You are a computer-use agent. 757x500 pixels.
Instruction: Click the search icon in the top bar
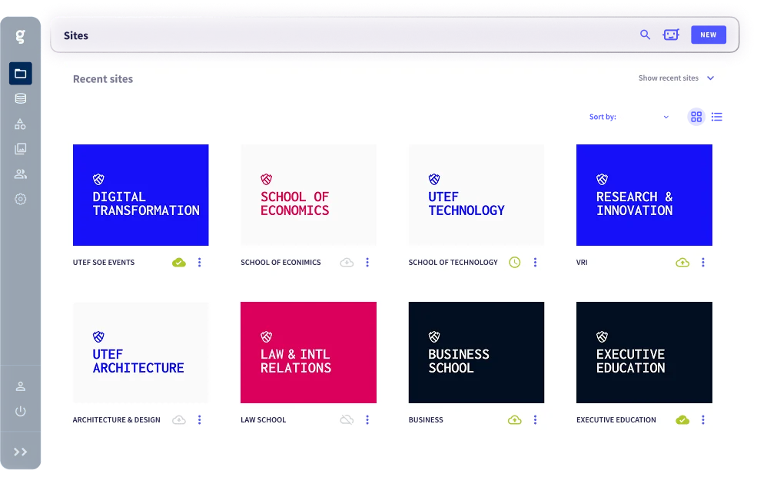pyautogui.click(x=644, y=35)
